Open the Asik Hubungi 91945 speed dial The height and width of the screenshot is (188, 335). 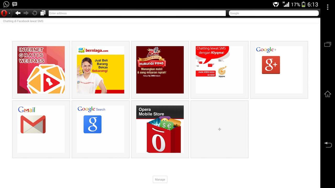point(160,70)
